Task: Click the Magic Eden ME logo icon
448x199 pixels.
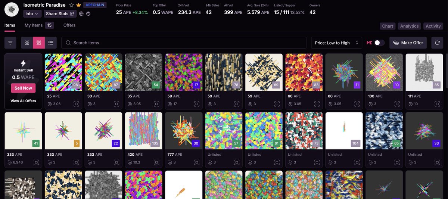Action: [x=369, y=43]
